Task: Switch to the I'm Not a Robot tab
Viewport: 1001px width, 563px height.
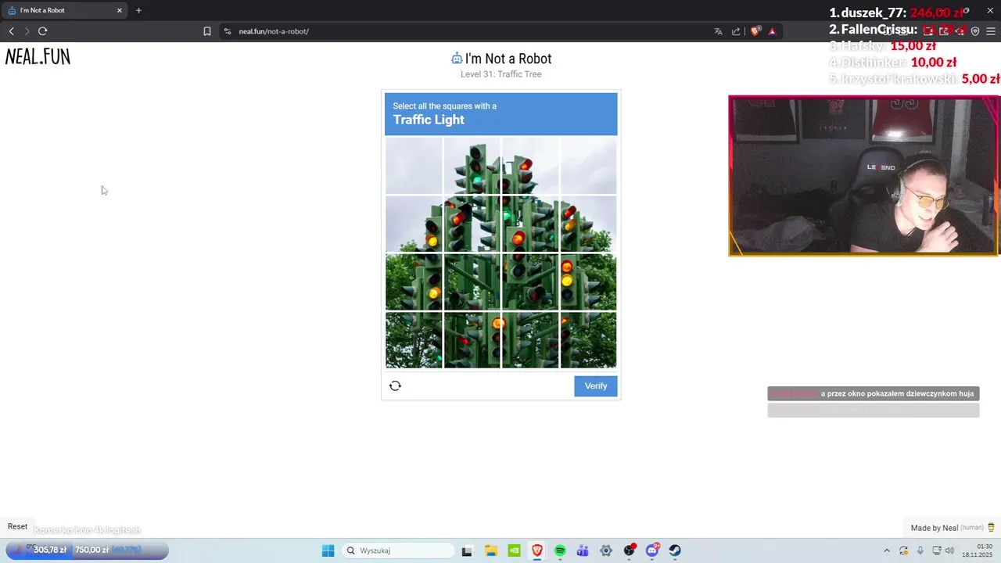Action: click(x=66, y=10)
